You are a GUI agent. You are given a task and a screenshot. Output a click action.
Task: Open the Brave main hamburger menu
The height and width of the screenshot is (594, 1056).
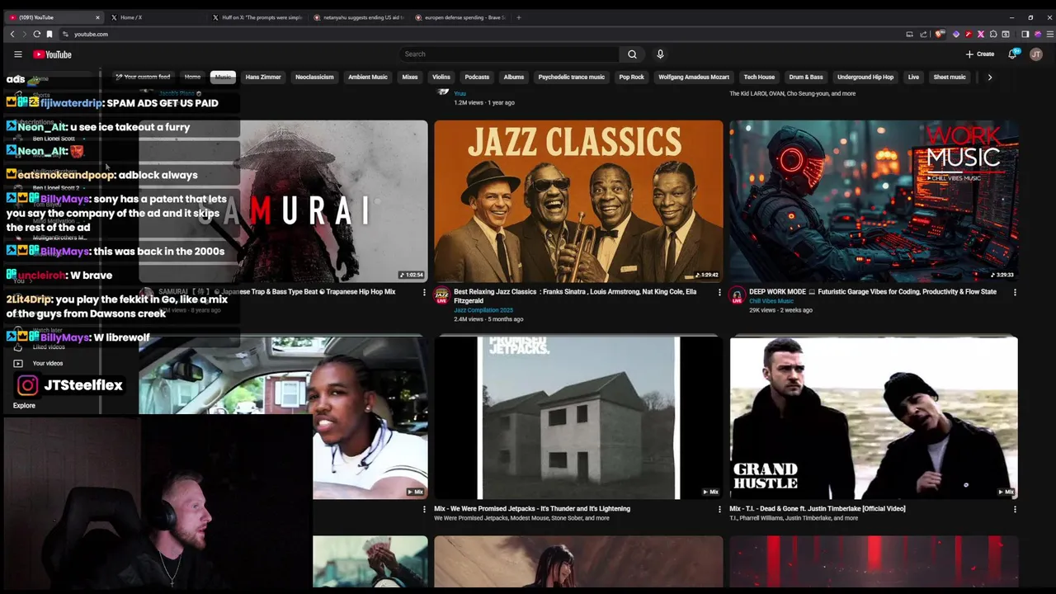click(x=1049, y=34)
